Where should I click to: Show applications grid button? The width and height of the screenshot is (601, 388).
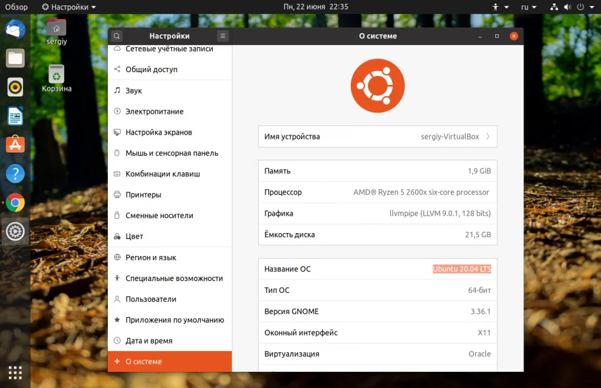pos(15,373)
